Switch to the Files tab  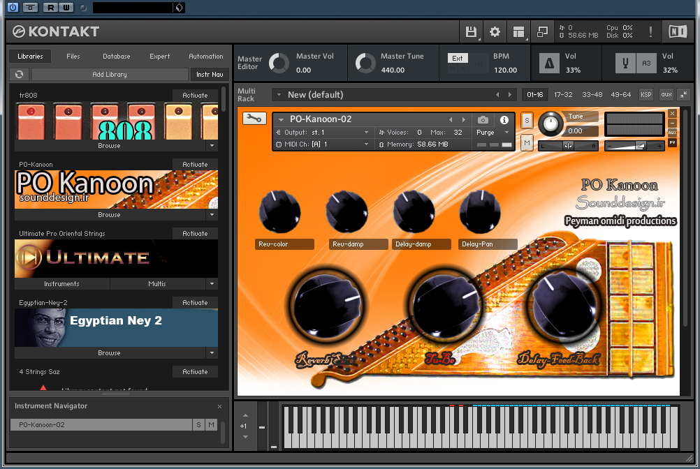point(73,56)
